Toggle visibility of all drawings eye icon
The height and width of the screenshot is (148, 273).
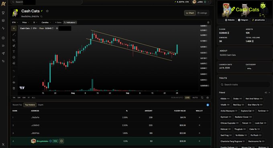click(14, 82)
